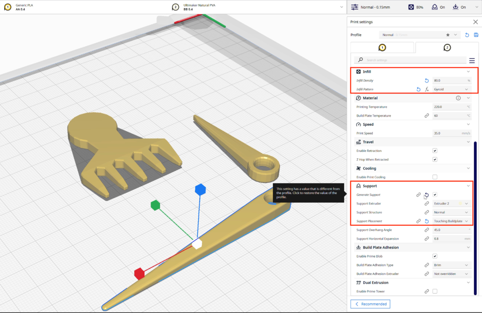Click the Material info icon
This screenshot has width=482, height=313.
click(x=458, y=98)
